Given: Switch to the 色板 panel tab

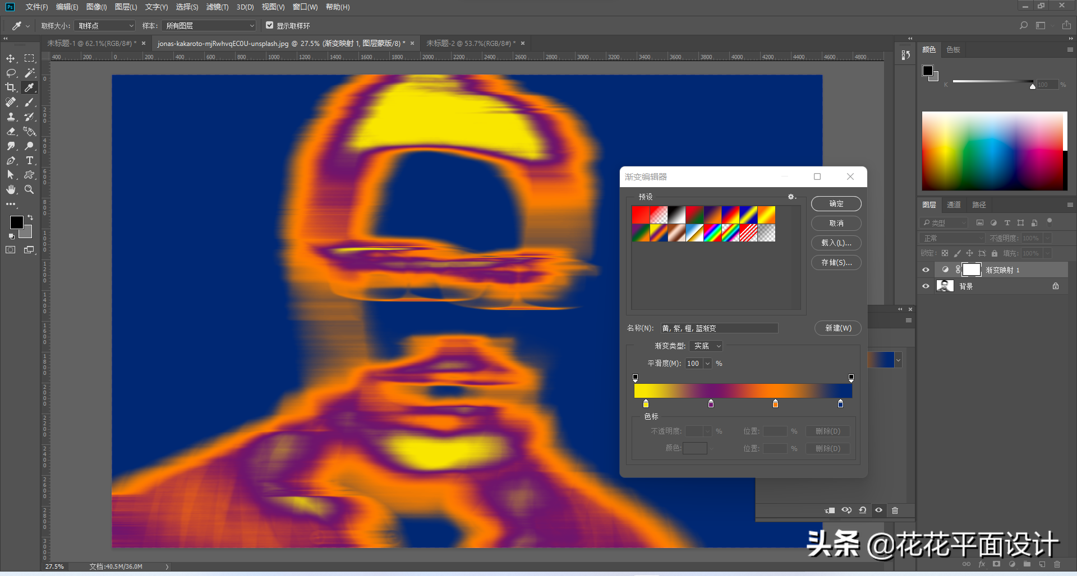Looking at the screenshot, I should [953, 49].
